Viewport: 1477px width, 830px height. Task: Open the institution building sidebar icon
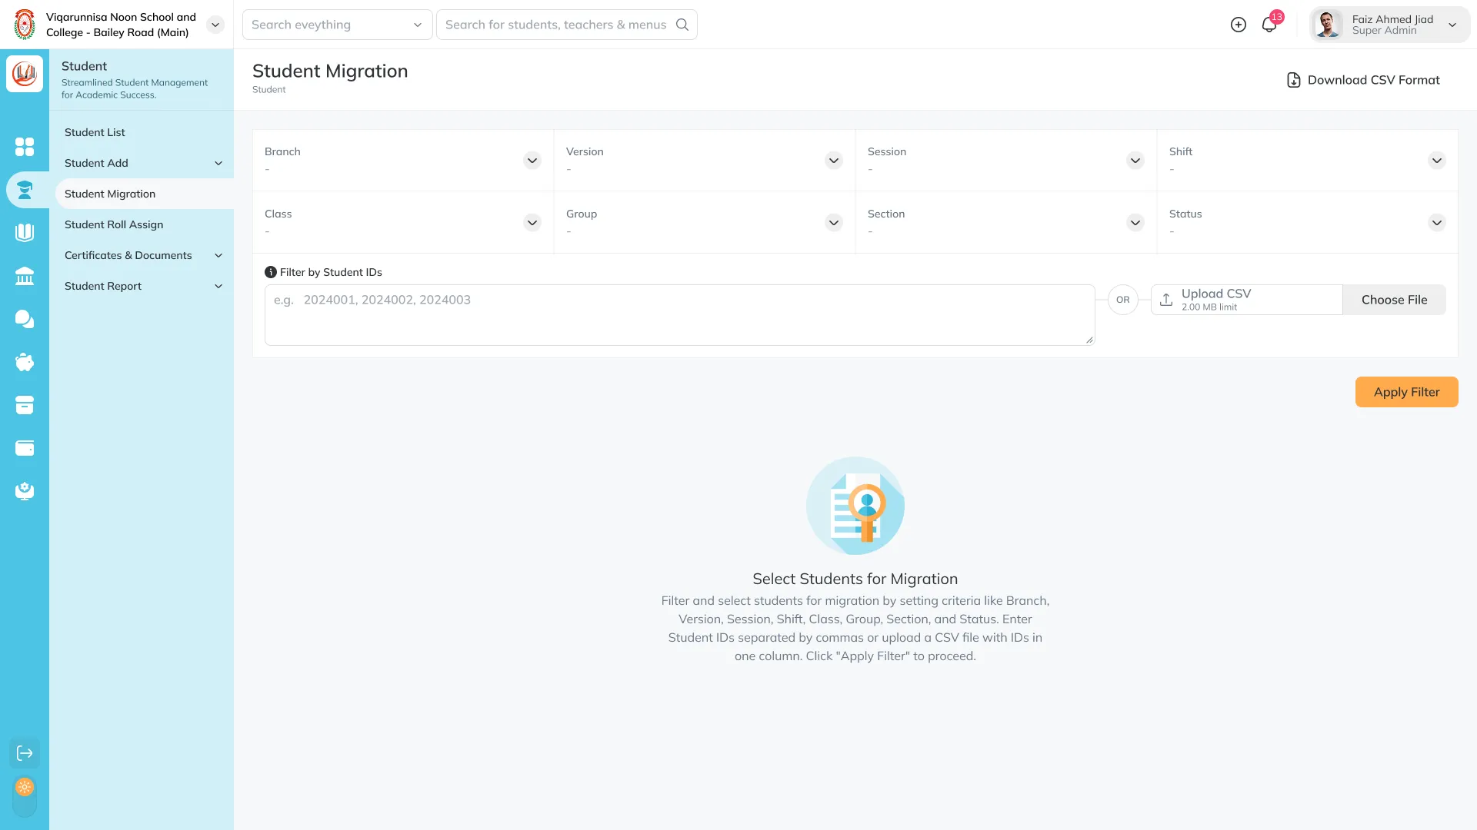tap(25, 276)
